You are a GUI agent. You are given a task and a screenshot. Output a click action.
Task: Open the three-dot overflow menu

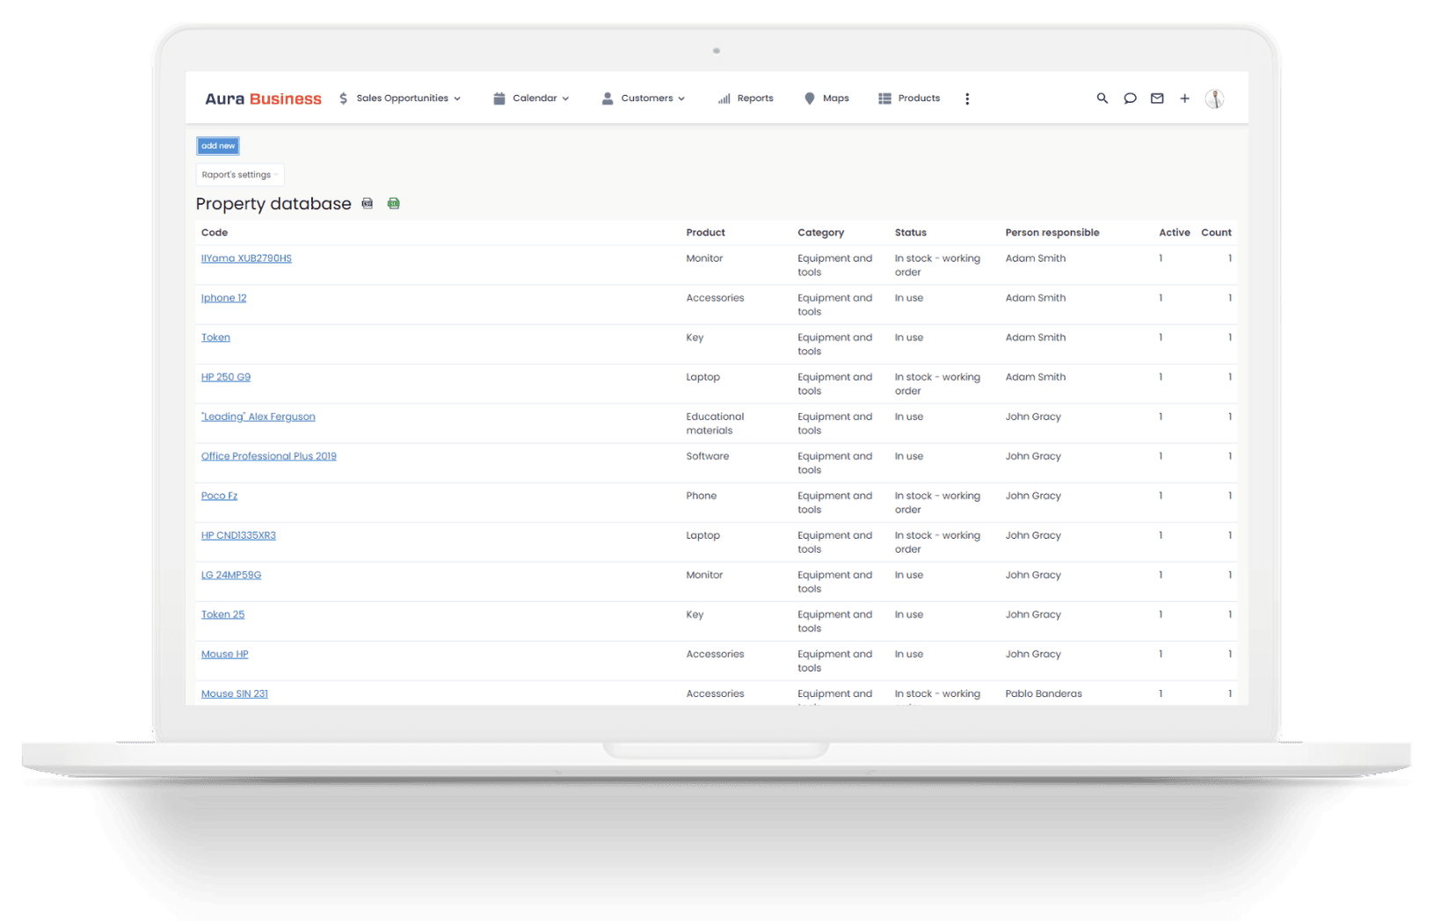[967, 98]
